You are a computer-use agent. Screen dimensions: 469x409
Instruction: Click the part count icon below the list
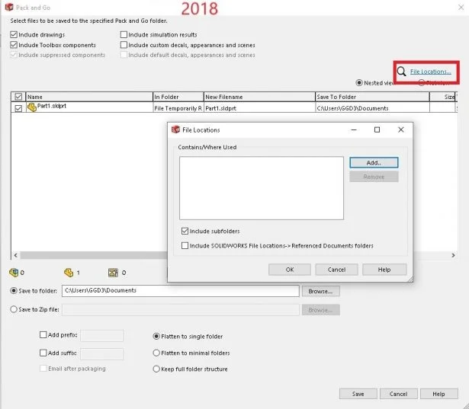(x=69, y=273)
